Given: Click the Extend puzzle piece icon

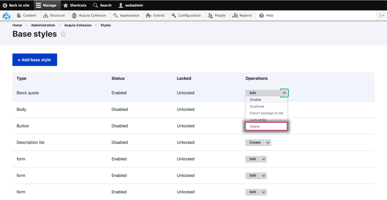Looking at the screenshot, I should [149, 15].
